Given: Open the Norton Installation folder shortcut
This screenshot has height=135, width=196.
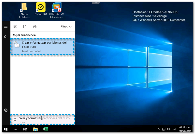Looking at the screenshot, I should coord(23,8).
